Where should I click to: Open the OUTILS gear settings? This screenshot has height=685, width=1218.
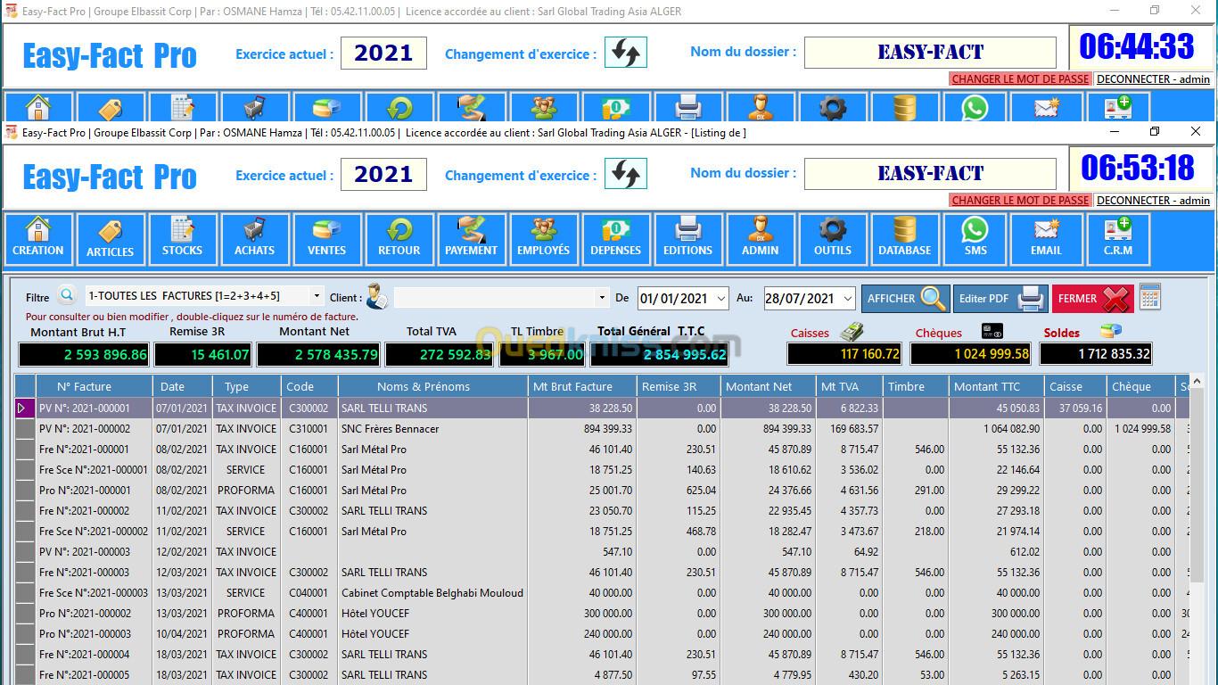click(832, 238)
